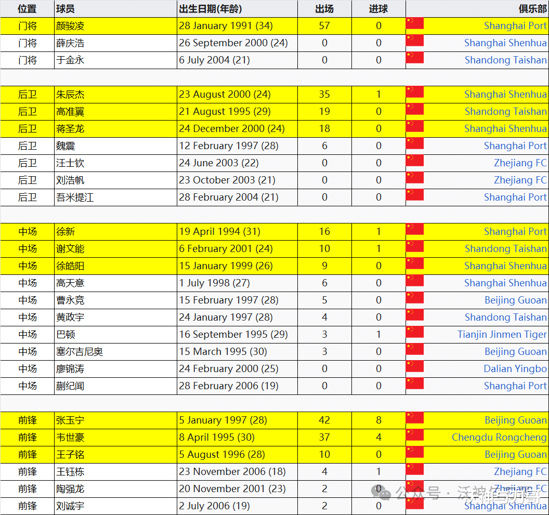The width and height of the screenshot is (549, 515).
Task: Open Shandong Taishan link for 高准翼
Action: coord(505,112)
